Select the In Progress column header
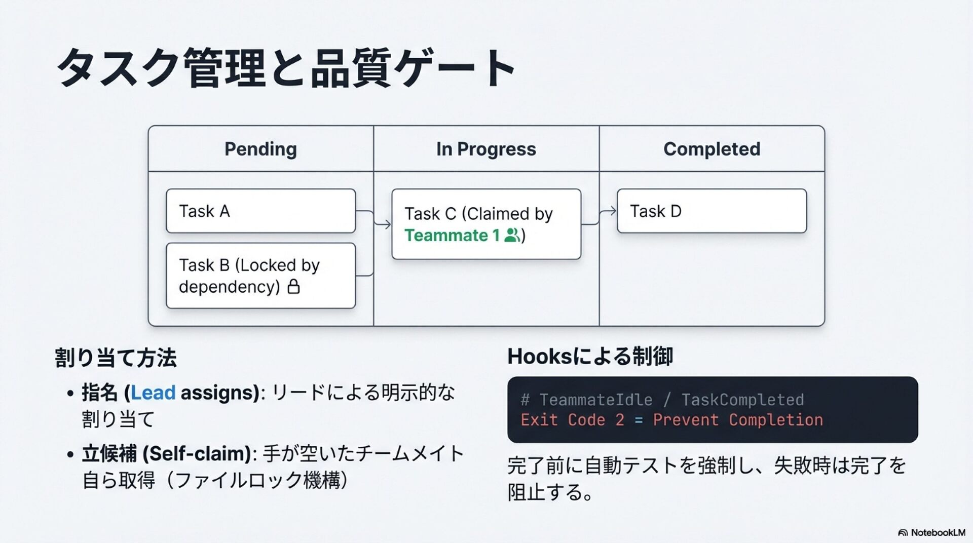The width and height of the screenshot is (973, 543). tap(486, 149)
